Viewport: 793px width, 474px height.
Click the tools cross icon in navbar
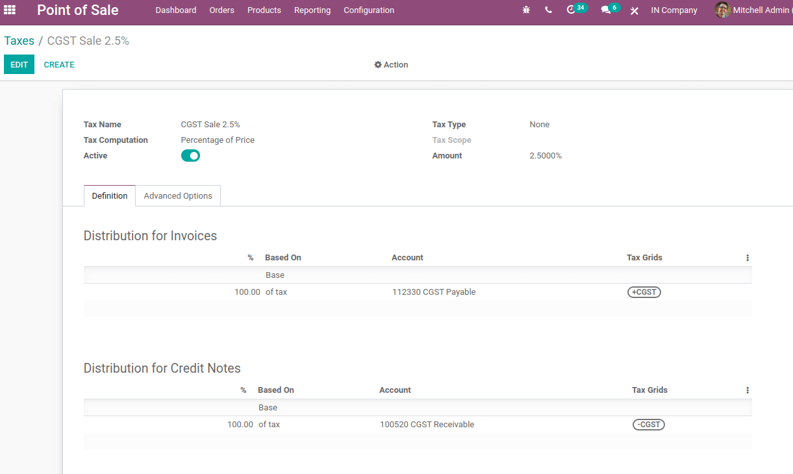tap(635, 10)
